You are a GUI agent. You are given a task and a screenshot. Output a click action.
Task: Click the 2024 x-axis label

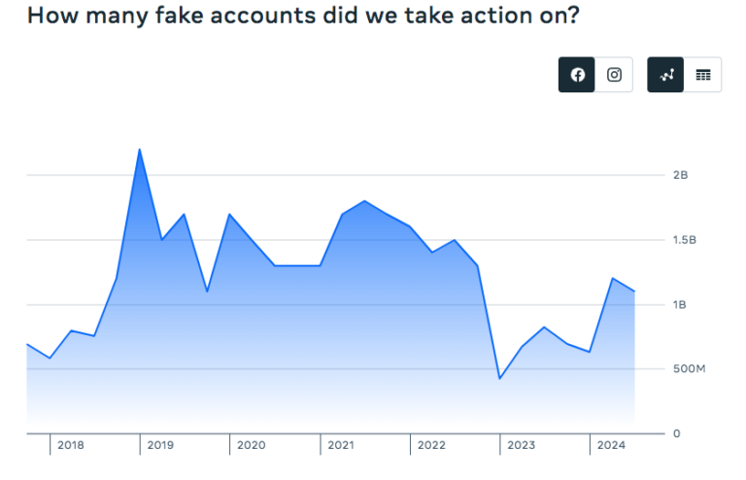tap(611, 445)
